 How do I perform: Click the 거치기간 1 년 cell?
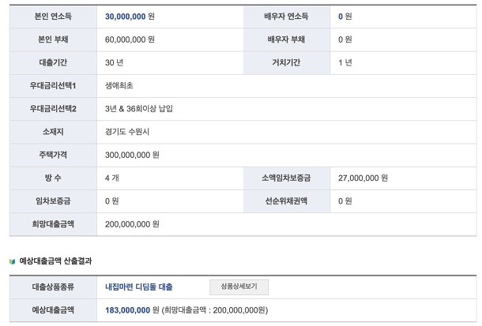click(345, 62)
